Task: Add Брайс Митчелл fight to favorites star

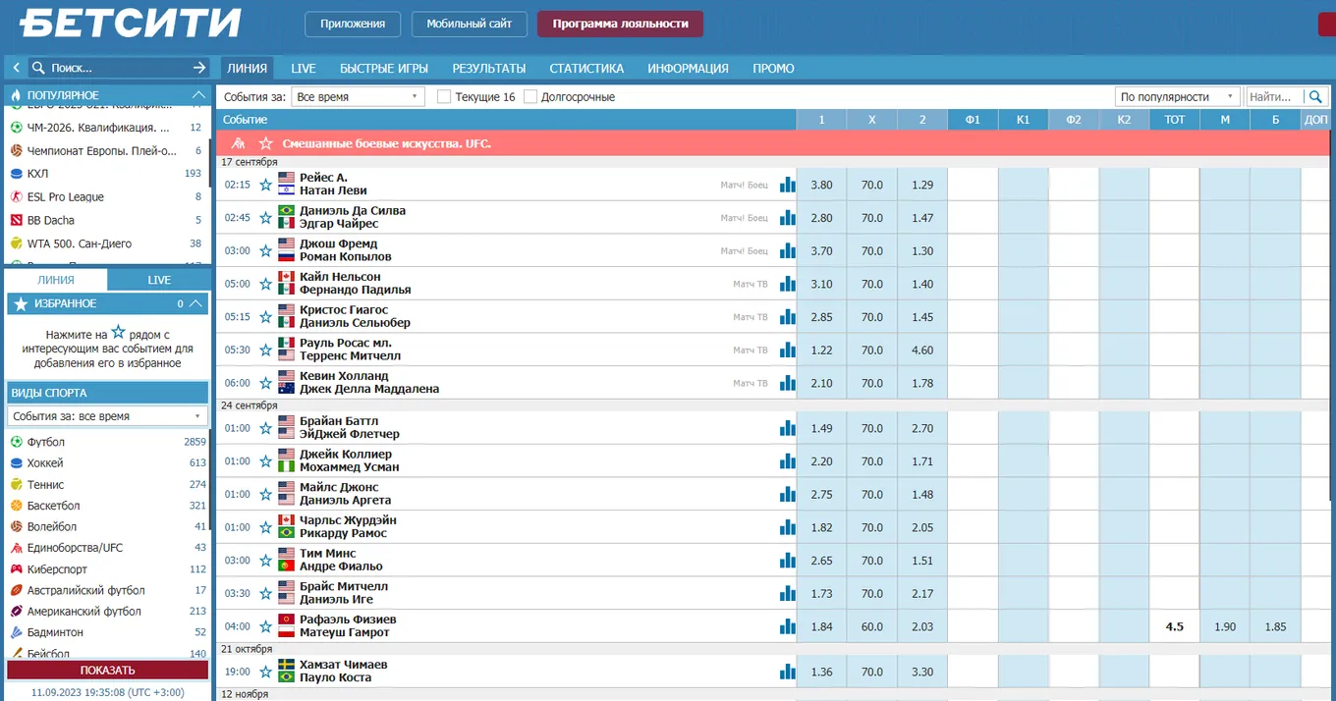Action: [x=265, y=593]
